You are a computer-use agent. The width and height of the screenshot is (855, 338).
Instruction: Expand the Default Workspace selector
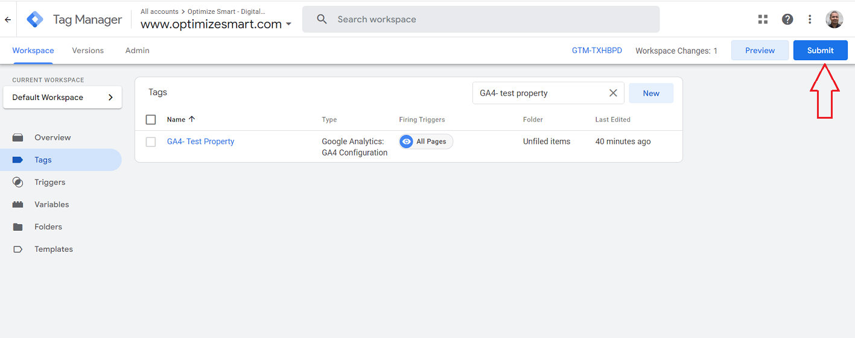click(x=62, y=98)
